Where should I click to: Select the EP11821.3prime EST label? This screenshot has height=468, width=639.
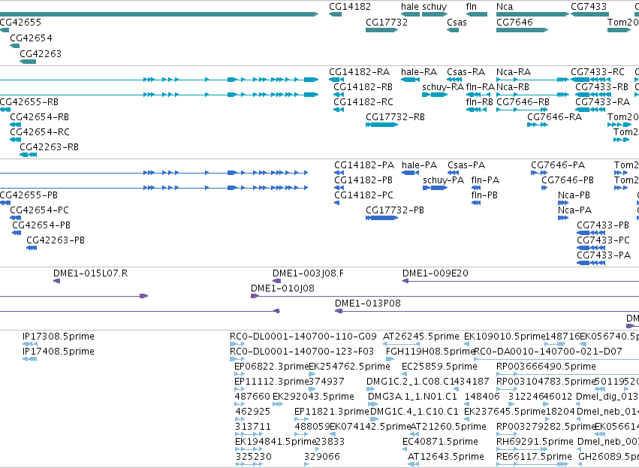pyautogui.click(x=332, y=412)
